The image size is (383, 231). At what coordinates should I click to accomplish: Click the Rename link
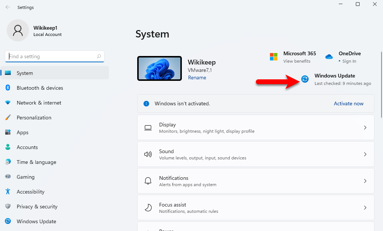[x=197, y=77]
